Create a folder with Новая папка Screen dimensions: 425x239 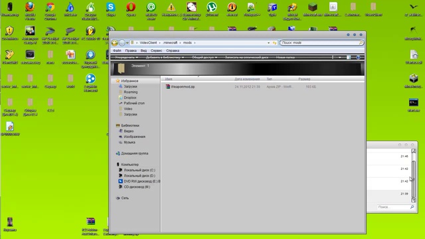click(285, 58)
